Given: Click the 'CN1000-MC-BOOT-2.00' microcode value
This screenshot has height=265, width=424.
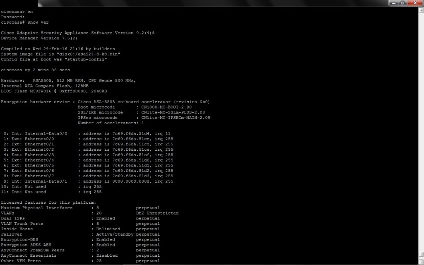Looking at the screenshot, I should pyautogui.click(x=166, y=107).
